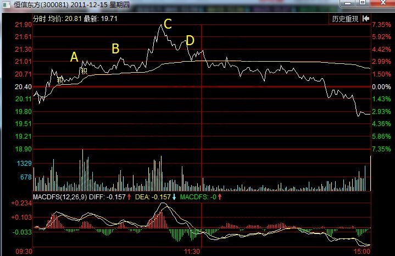Click the 分时 intraday chart label
Screen dimensions: 395x256
(x=40, y=18)
